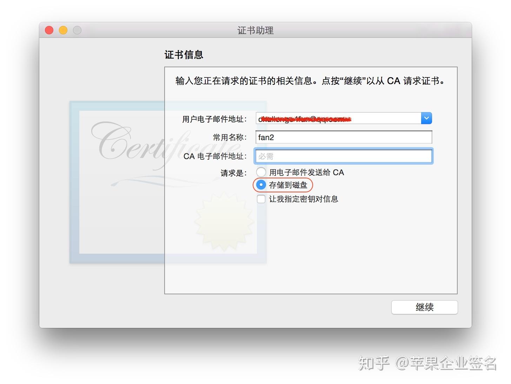The width and height of the screenshot is (511, 384).
Task: Click the 常用名称 label
Action: 230,138
